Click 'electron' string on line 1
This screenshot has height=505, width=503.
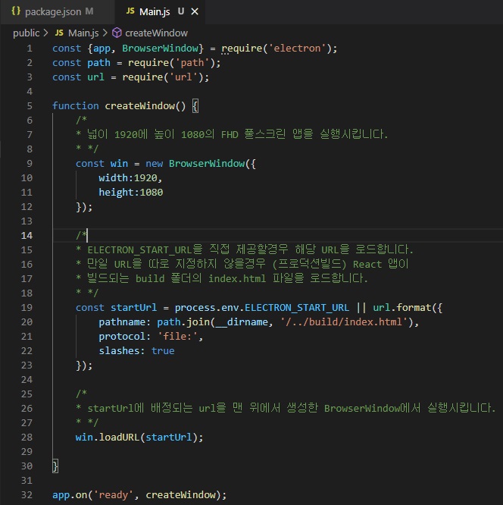point(297,49)
